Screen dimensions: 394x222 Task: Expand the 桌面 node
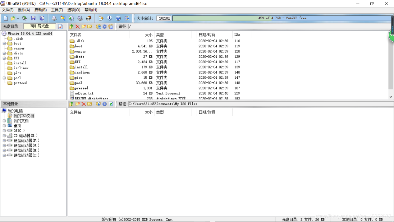click(x=4, y=126)
